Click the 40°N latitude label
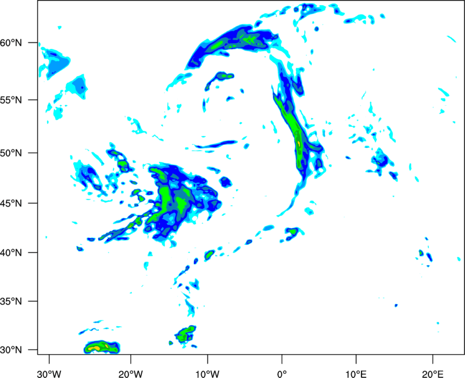 [11, 253]
